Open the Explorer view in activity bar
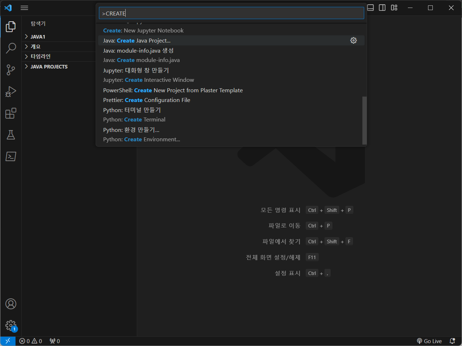Image resolution: width=462 pixels, height=346 pixels. [x=11, y=26]
